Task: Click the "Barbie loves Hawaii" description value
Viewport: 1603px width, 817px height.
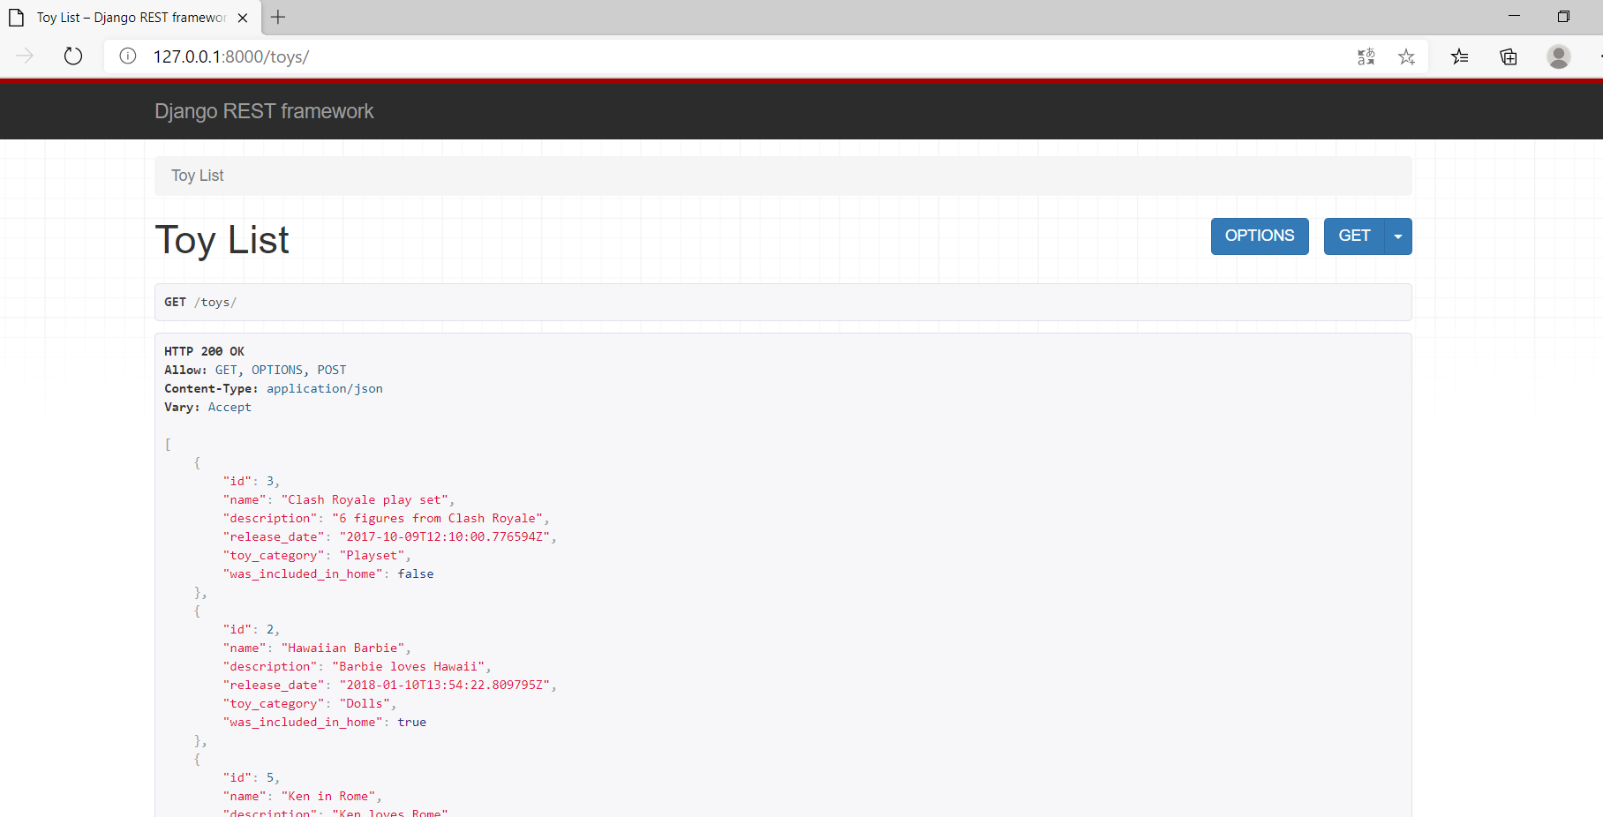Action: [409, 666]
